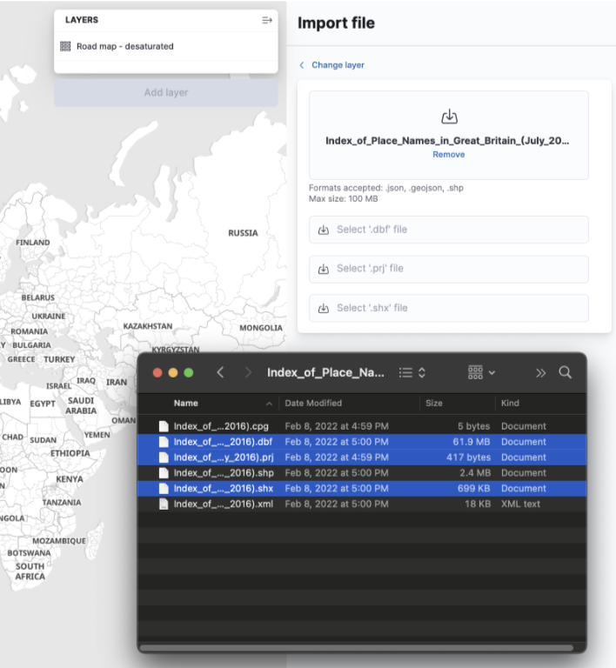Collapse the Layers panel using the arrow icon

[x=266, y=20]
